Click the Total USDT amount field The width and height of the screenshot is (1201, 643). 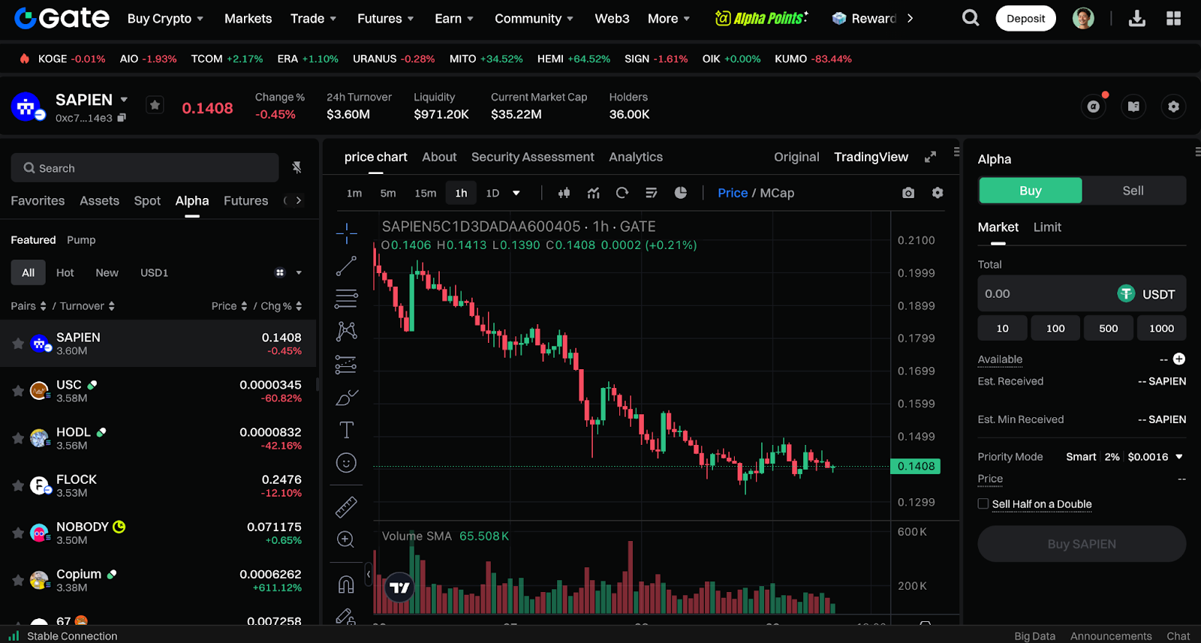(x=1082, y=293)
